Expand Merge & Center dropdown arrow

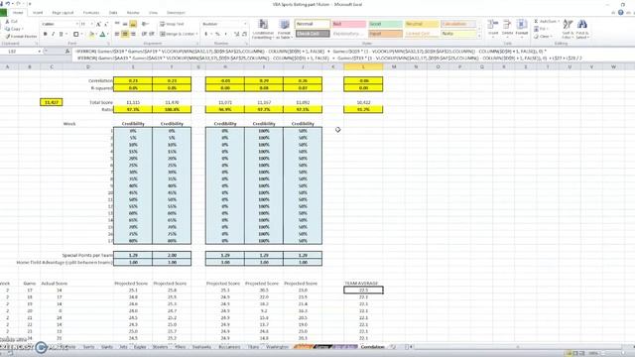196,34
